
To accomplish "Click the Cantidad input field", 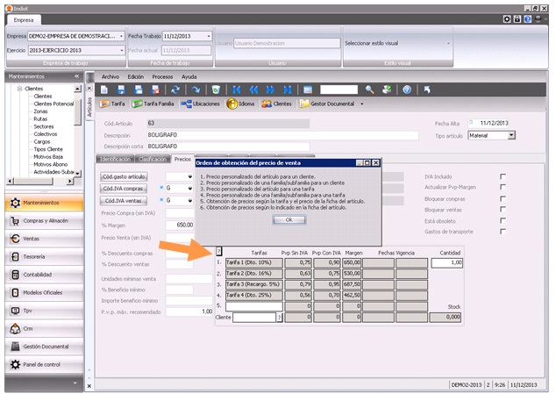I will [x=446, y=262].
